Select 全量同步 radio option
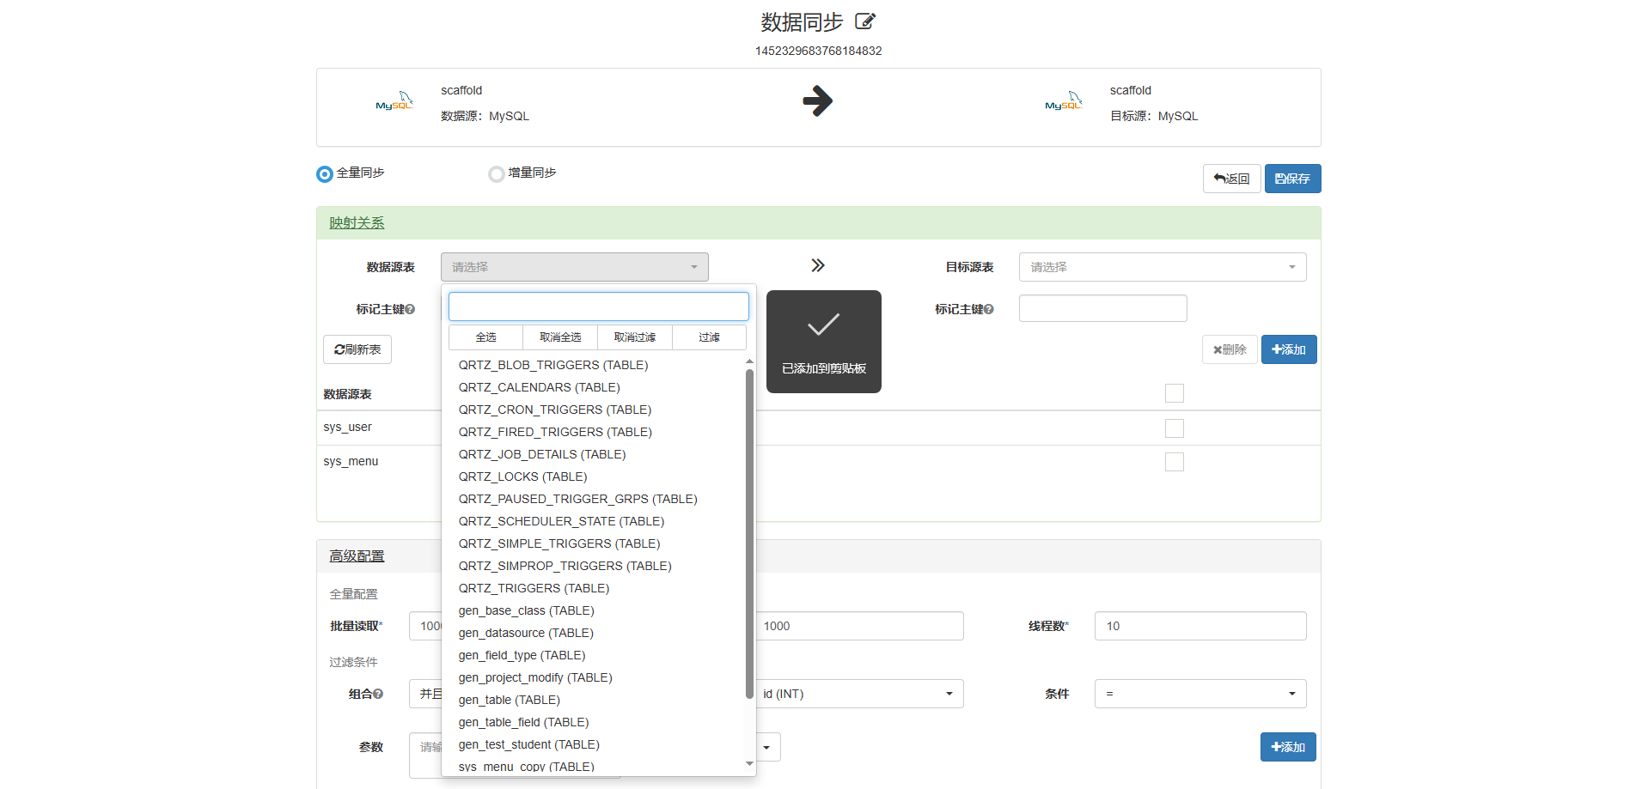 [x=325, y=174]
